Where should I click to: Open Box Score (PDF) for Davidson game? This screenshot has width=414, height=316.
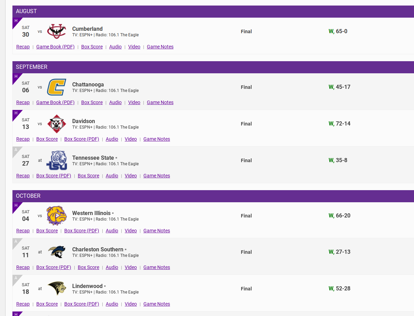tap(82, 139)
